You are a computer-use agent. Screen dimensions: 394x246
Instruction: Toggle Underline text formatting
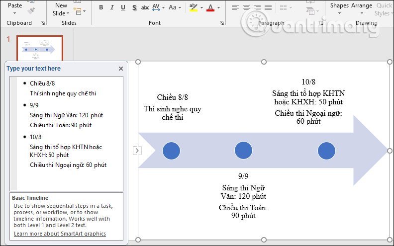(x=122, y=7)
